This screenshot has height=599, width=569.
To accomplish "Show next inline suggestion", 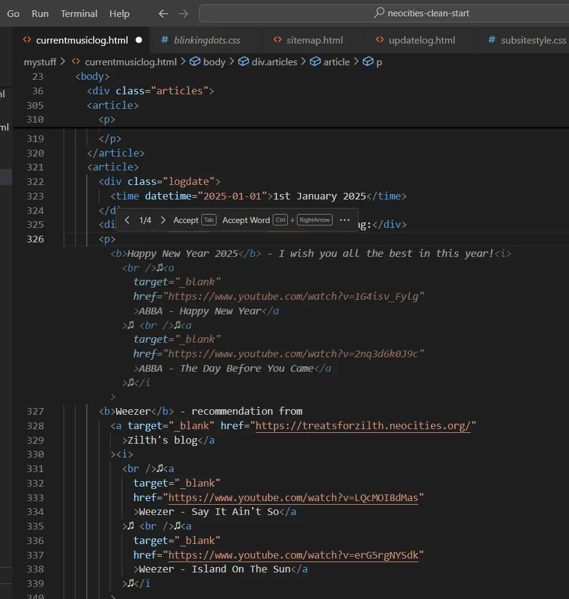I will [x=163, y=220].
